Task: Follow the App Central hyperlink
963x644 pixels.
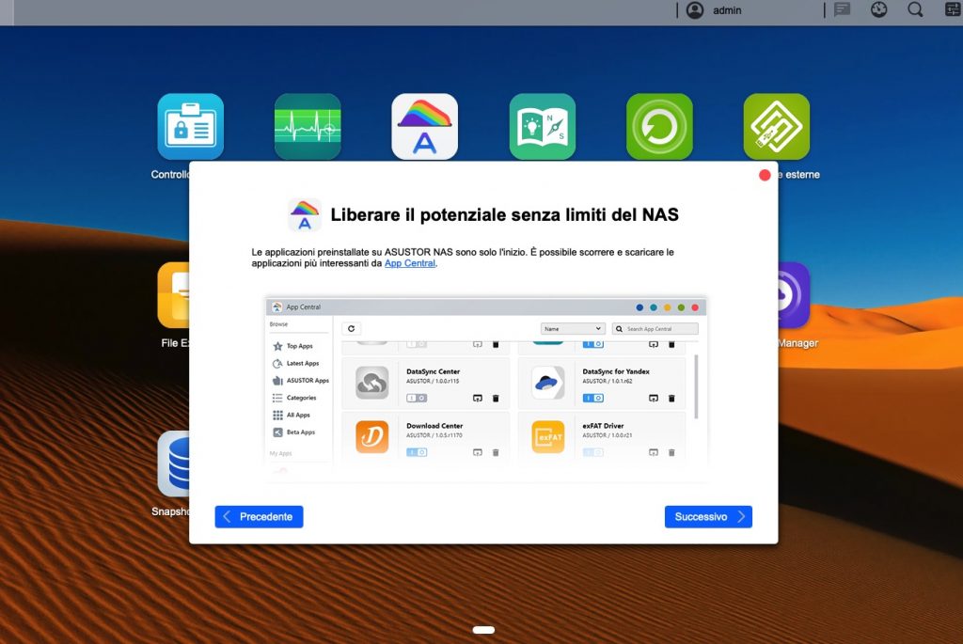Action: (409, 264)
